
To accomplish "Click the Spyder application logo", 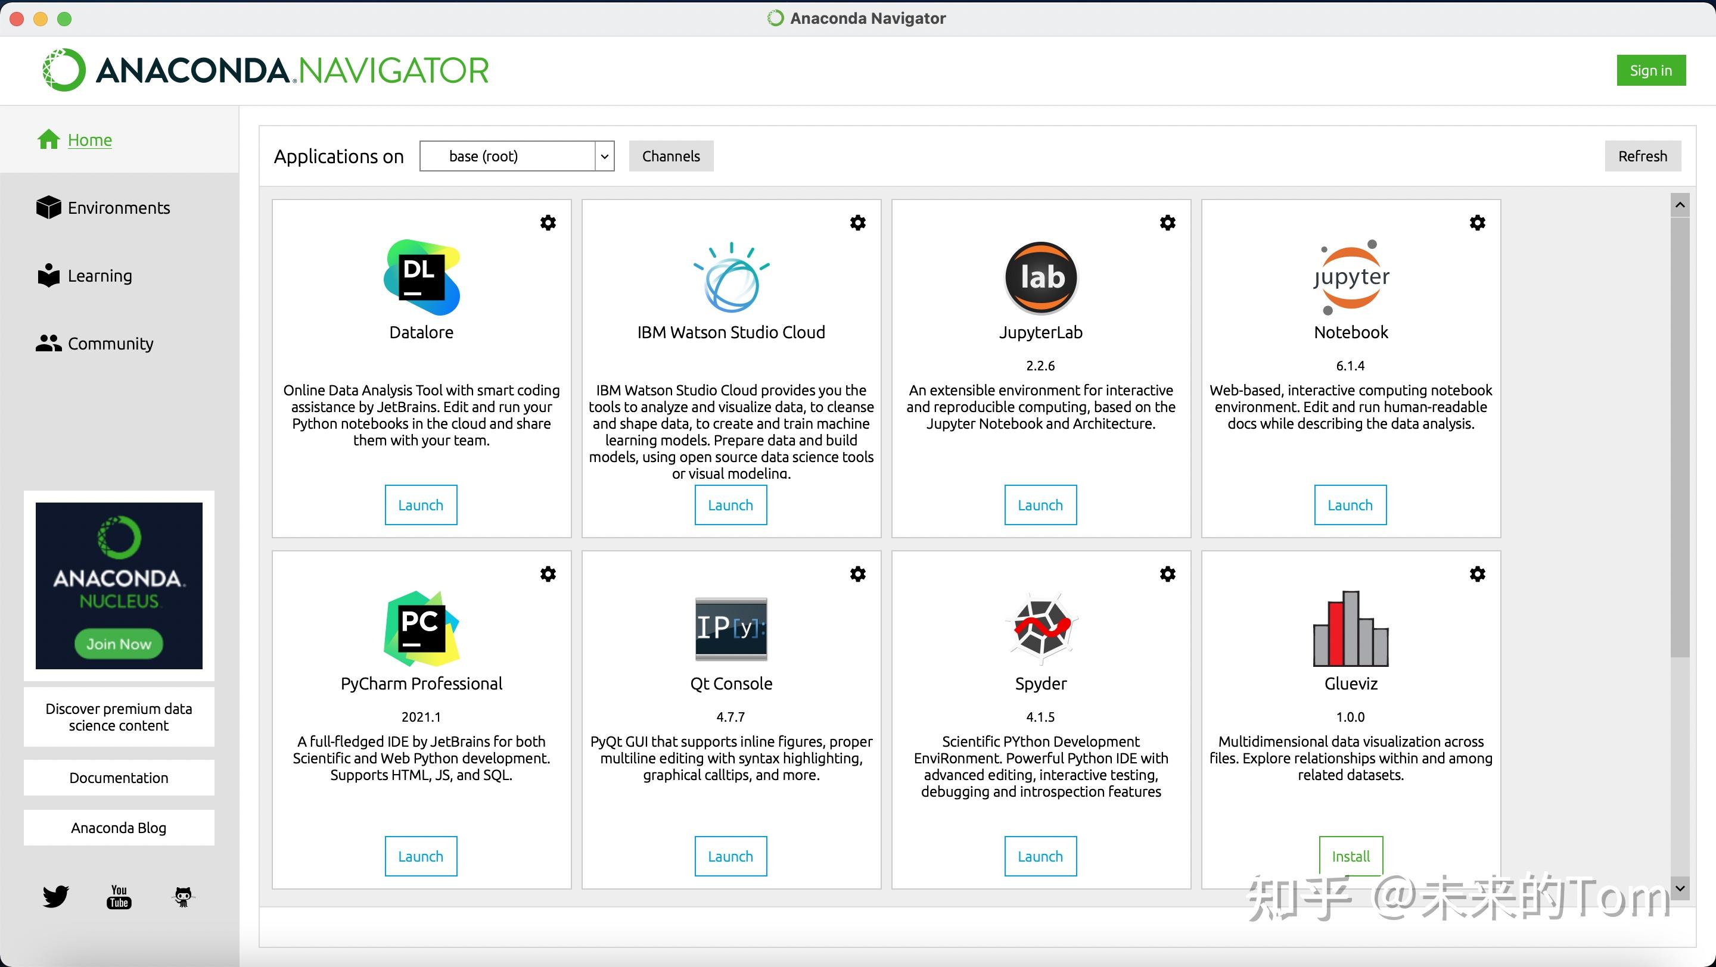I will (1040, 628).
